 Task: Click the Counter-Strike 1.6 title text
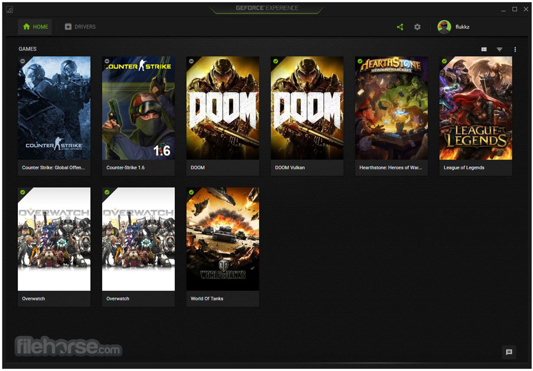point(125,167)
